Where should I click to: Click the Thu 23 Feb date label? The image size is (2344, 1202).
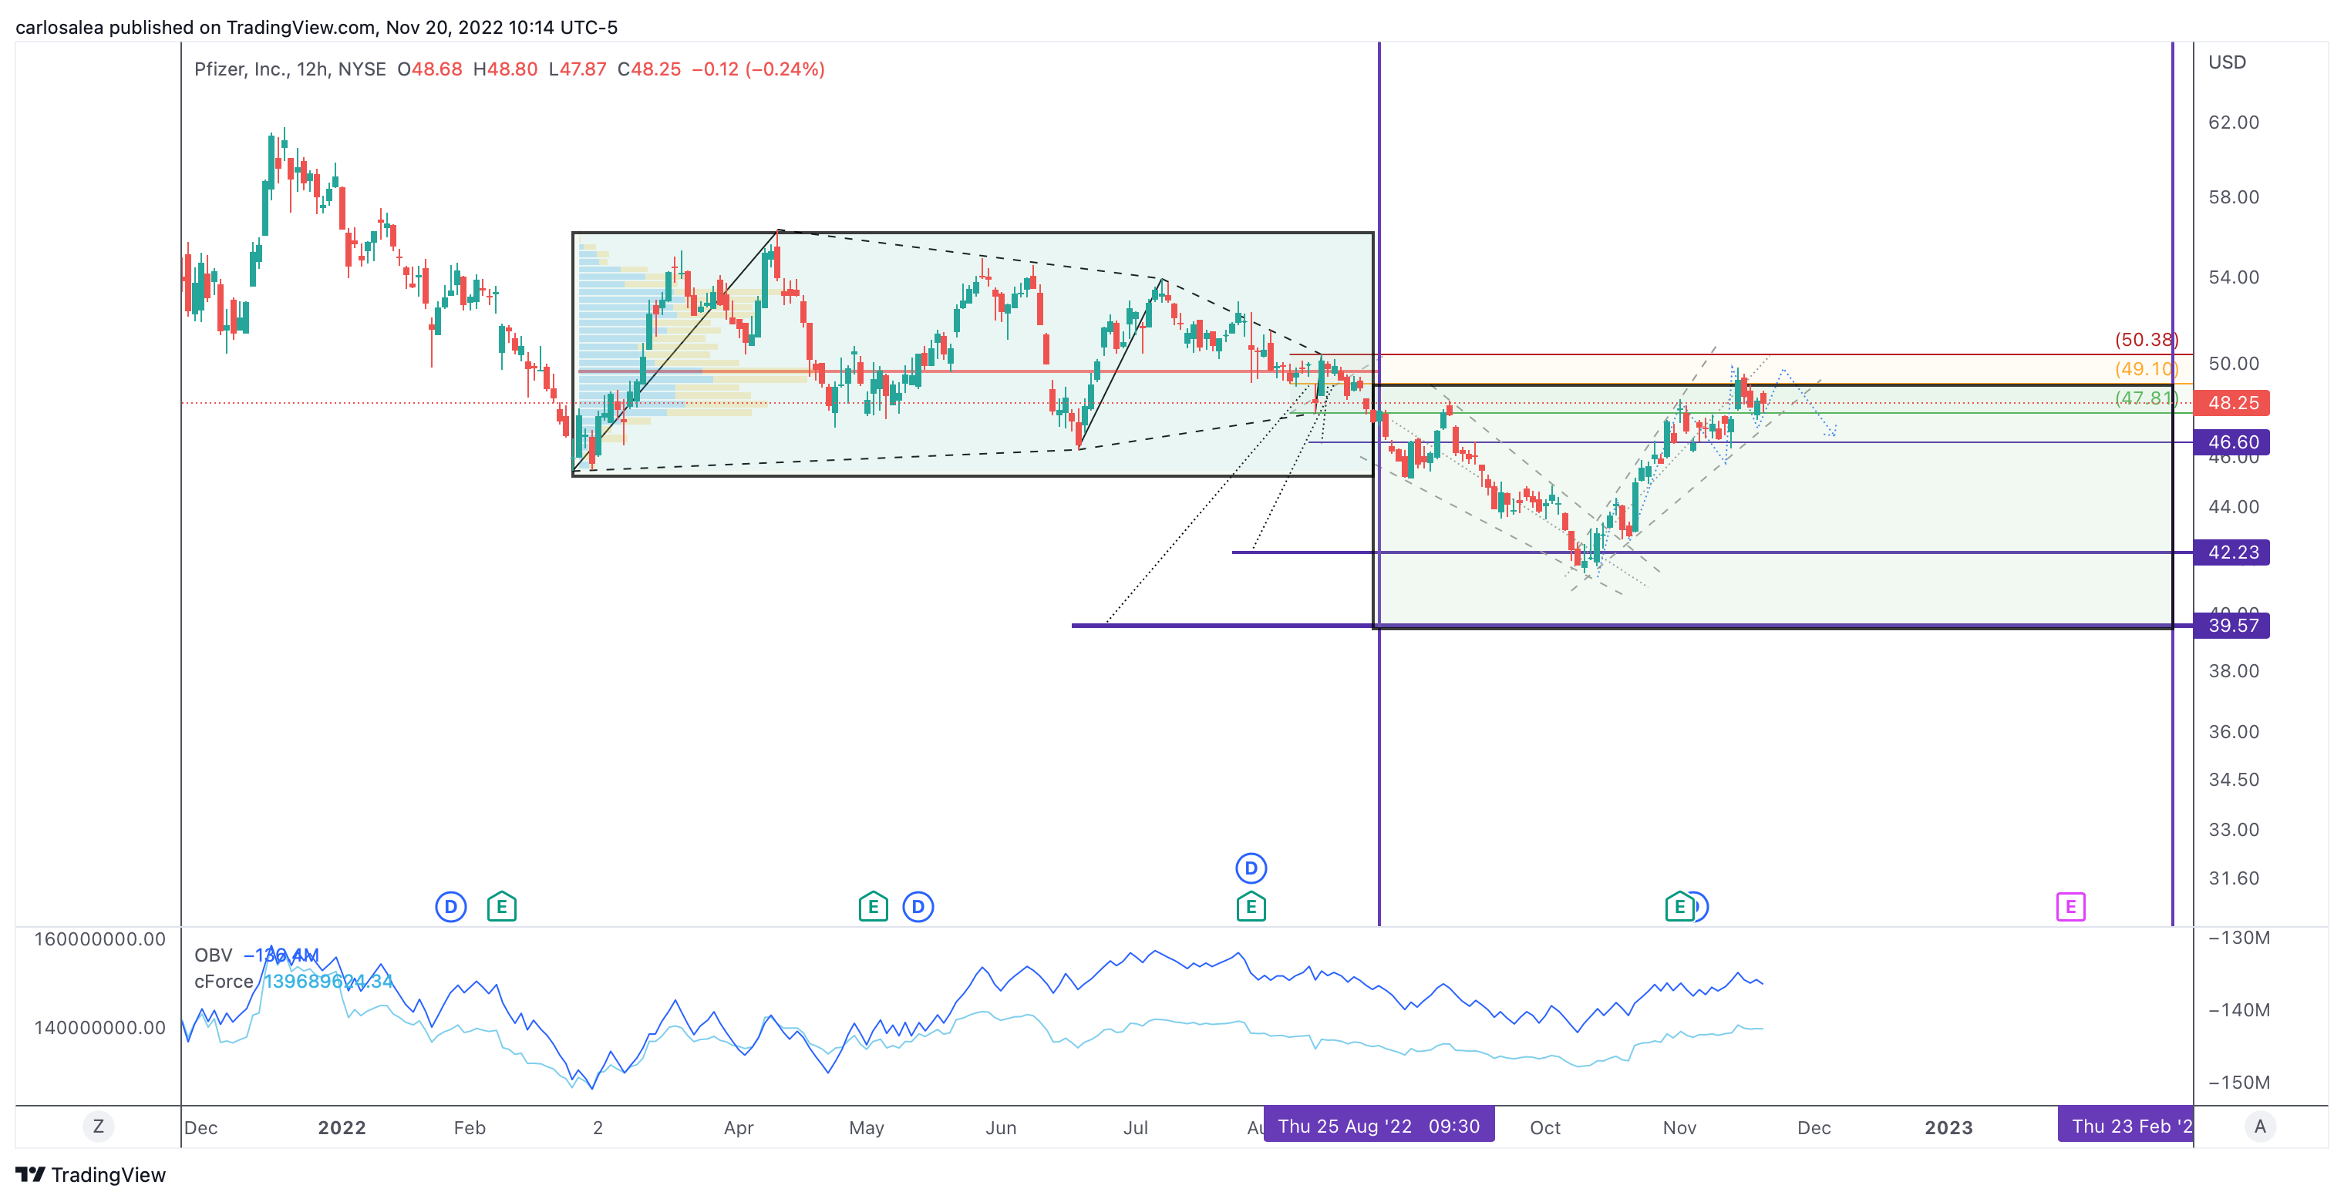pyautogui.click(x=2126, y=1126)
